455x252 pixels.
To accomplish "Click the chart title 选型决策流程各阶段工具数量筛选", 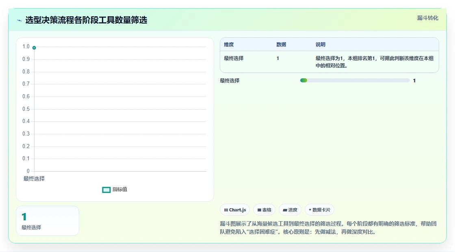I will pyautogui.click(x=86, y=20).
